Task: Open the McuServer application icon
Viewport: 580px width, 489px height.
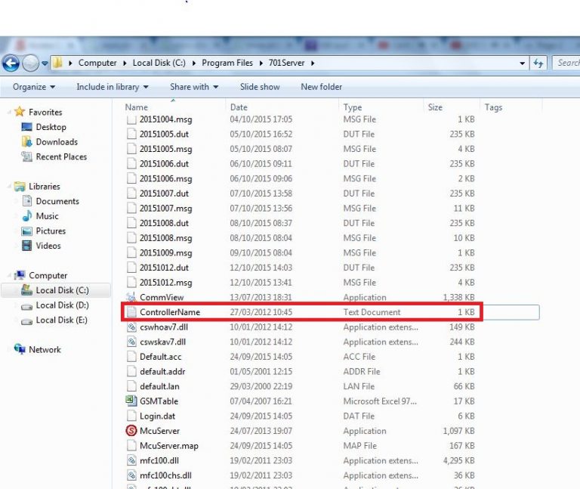Action: pos(131,431)
